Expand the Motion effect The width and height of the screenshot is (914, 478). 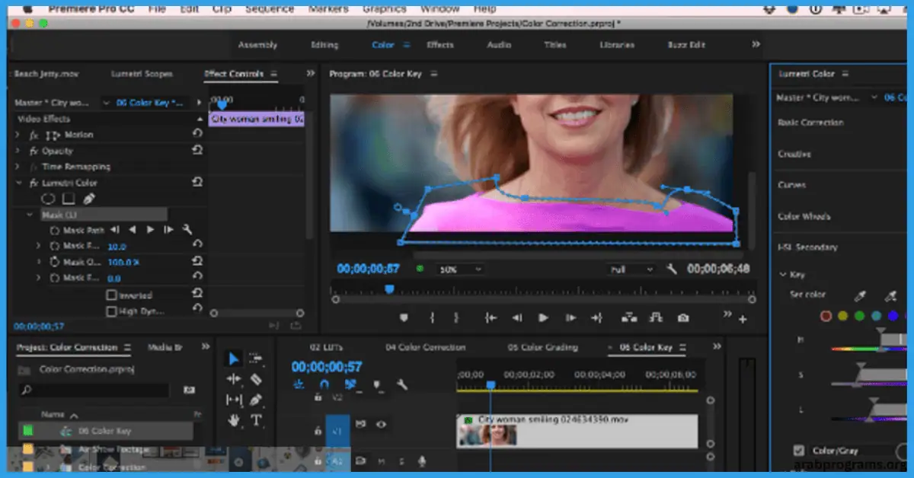(18, 135)
